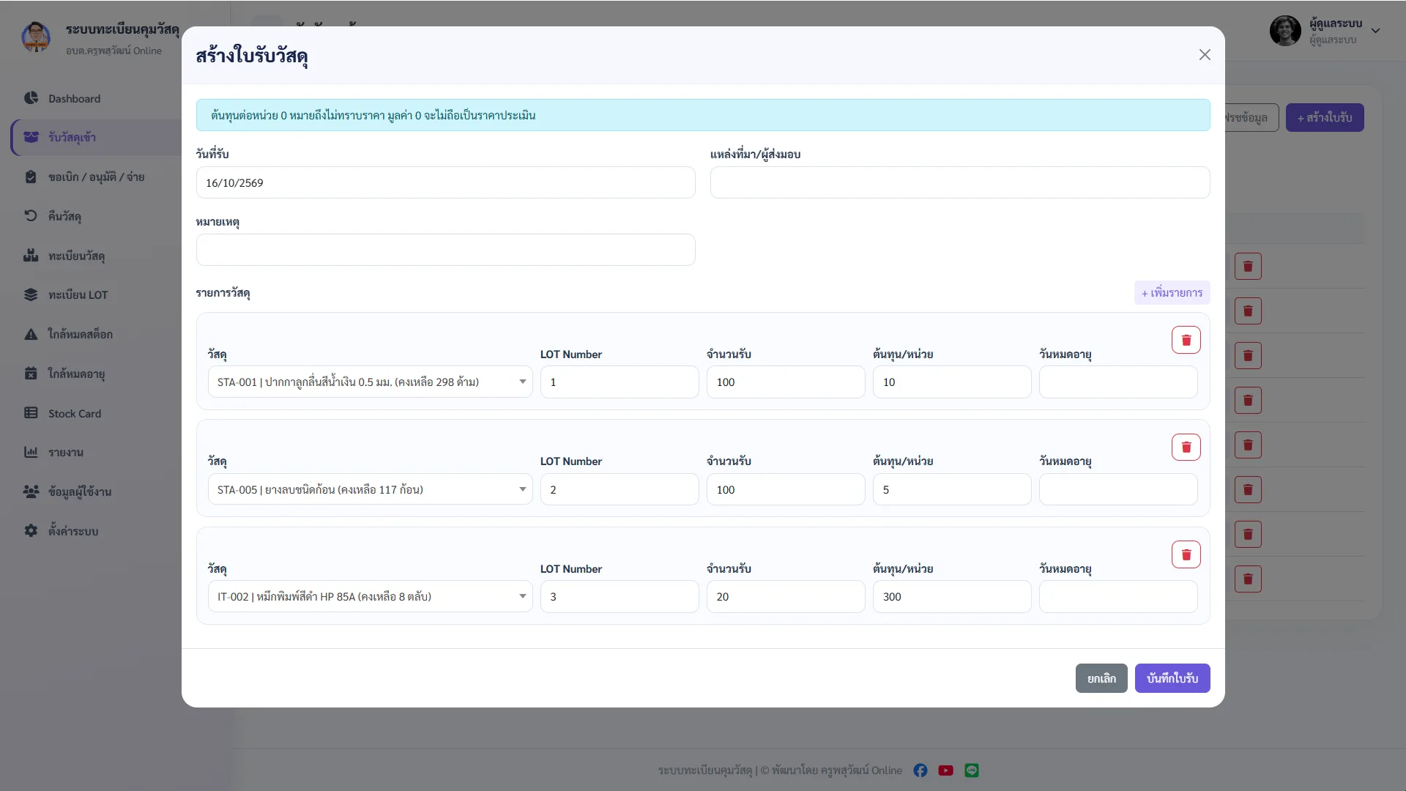Click สร้างใบรับ button behind dialog

pos(1325,118)
